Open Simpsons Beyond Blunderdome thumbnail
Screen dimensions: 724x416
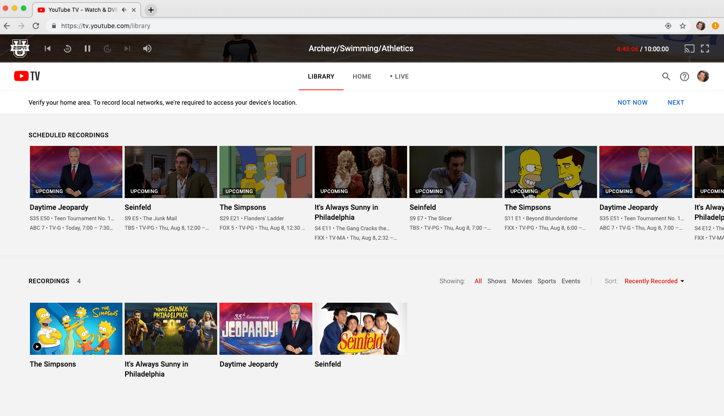coord(551,172)
